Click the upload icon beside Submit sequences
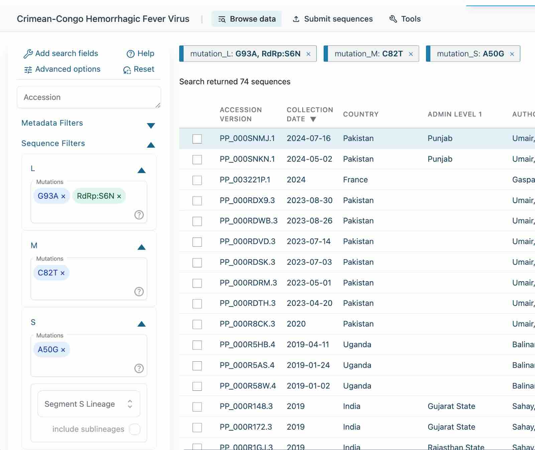The height and width of the screenshot is (450, 535). tap(296, 19)
